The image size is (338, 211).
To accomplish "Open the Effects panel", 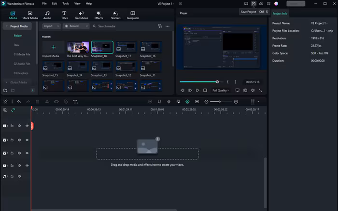I will coord(99,14).
